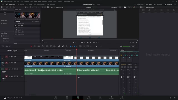The width and height of the screenshot is (178, 100).
Task: Click the voiceover microphone icon in toolbar
Action: (x=10, y=46)
